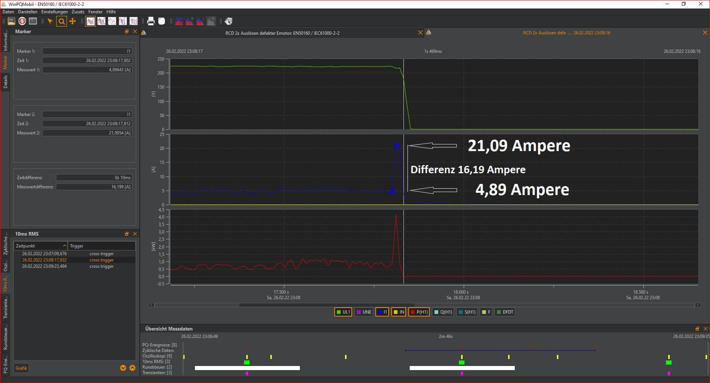
Task: Open the bar chart icon with magenta badge
Action: pyautogui.click(x=200, y=21)
